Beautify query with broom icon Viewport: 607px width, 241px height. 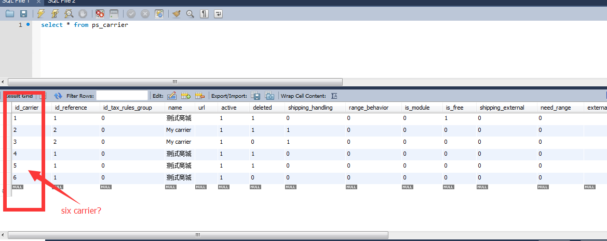(x=177, y=14)
